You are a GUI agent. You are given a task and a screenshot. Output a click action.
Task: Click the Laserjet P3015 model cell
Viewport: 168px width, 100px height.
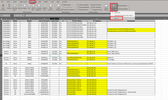pos(29,92)
